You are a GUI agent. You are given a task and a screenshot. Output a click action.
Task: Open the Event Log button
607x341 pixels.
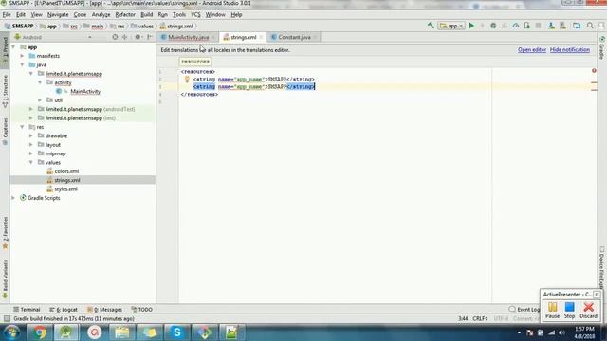tap(524, 310)
